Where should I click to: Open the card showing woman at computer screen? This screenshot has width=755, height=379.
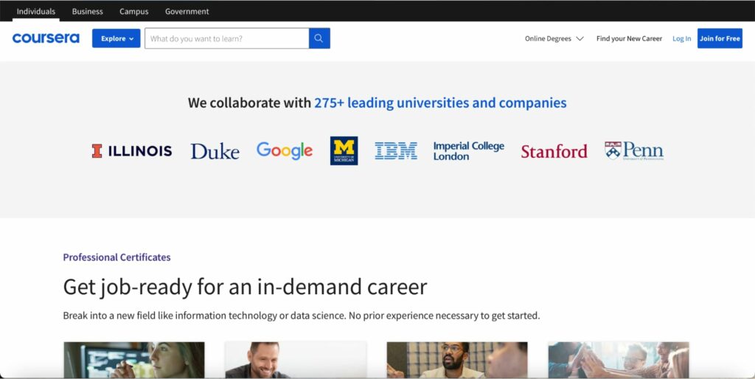134,360
